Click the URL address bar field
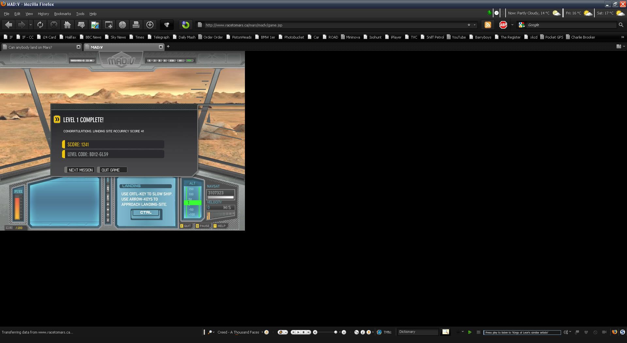This screenshot has height=343, width=627. [x=333, y=25]
